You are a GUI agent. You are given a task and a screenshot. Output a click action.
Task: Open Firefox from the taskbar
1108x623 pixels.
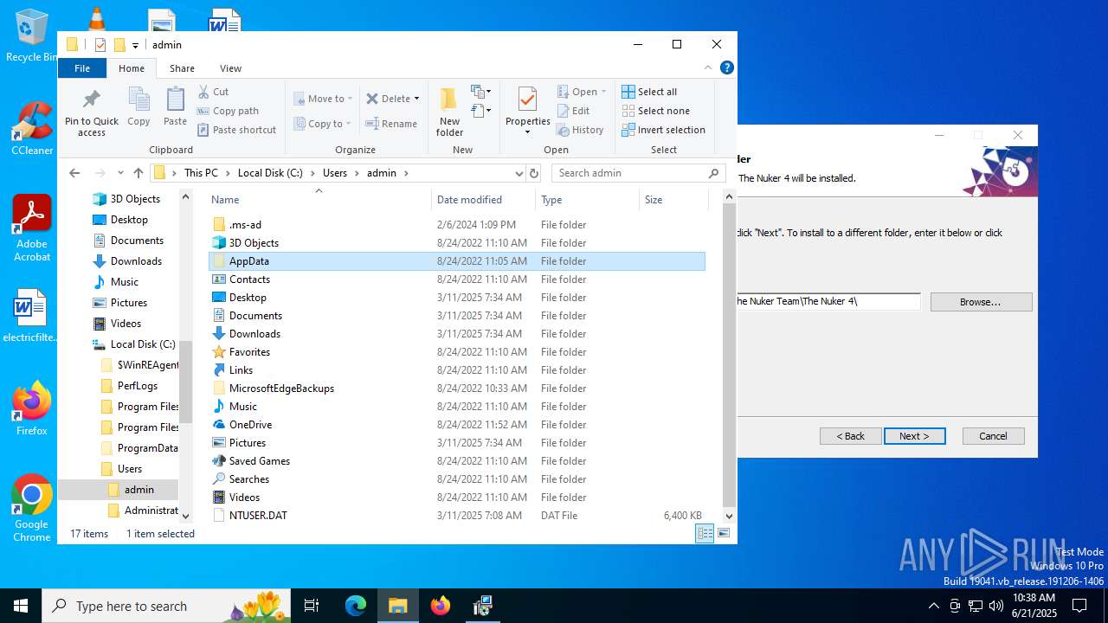click(x=441, y=606)
